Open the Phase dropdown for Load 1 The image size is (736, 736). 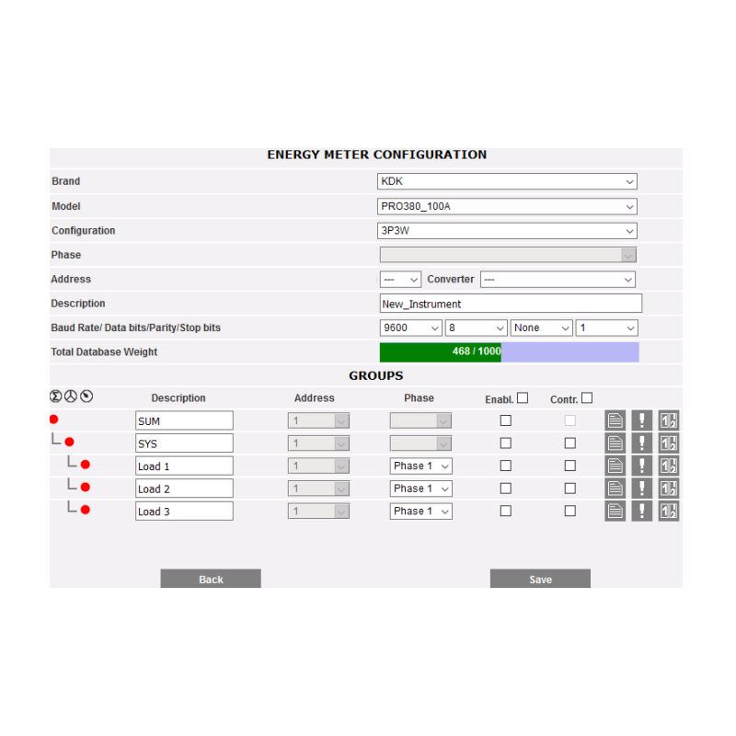tap(421, 466)
